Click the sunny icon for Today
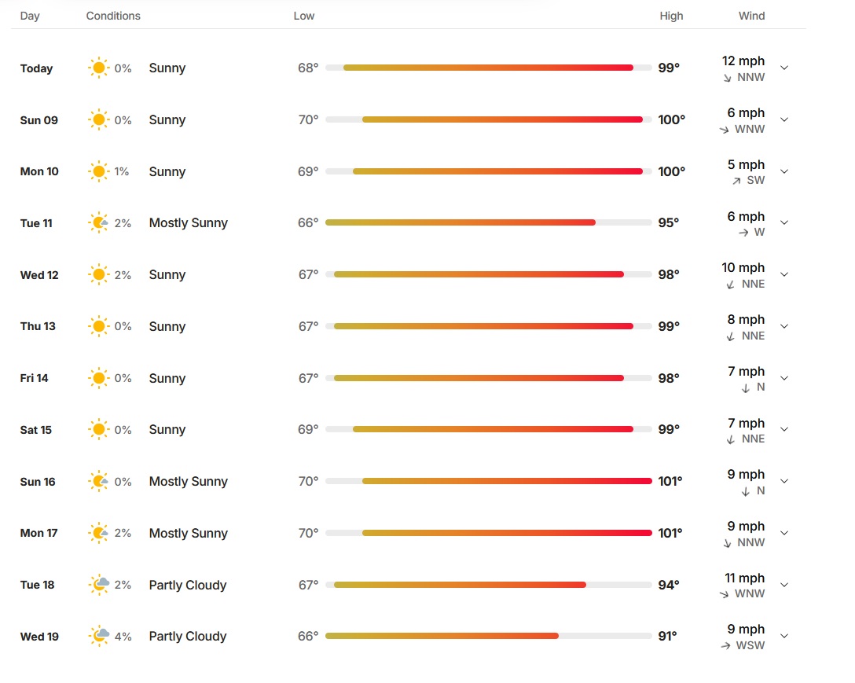The width and height of the screenshot is (855, 683). point(99,68)
